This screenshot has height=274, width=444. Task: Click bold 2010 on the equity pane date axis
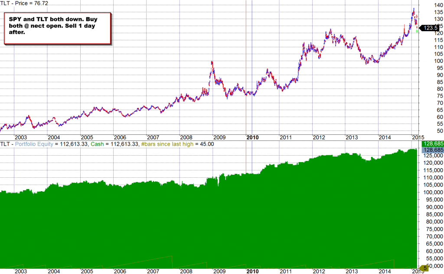coord(253,271)
